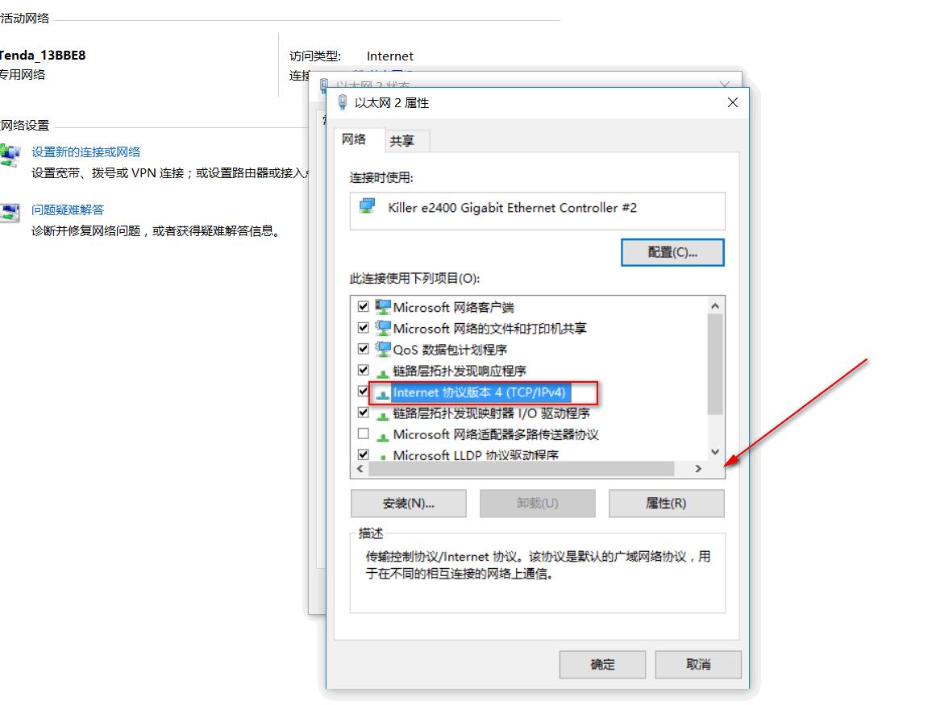Click the Killer e2400 adapter icon
The height and width of the screenshot is (705, 936).
[x=367, y=206]
